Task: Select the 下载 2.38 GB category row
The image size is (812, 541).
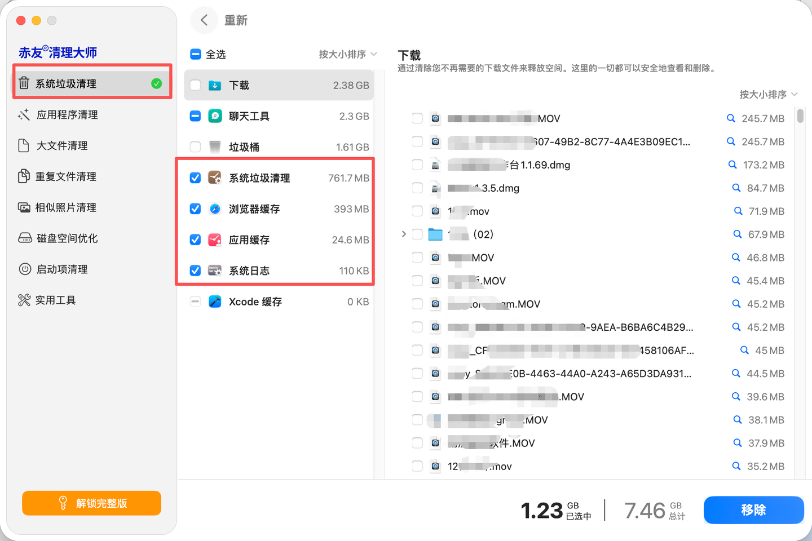Action: [x=279, y=85]
